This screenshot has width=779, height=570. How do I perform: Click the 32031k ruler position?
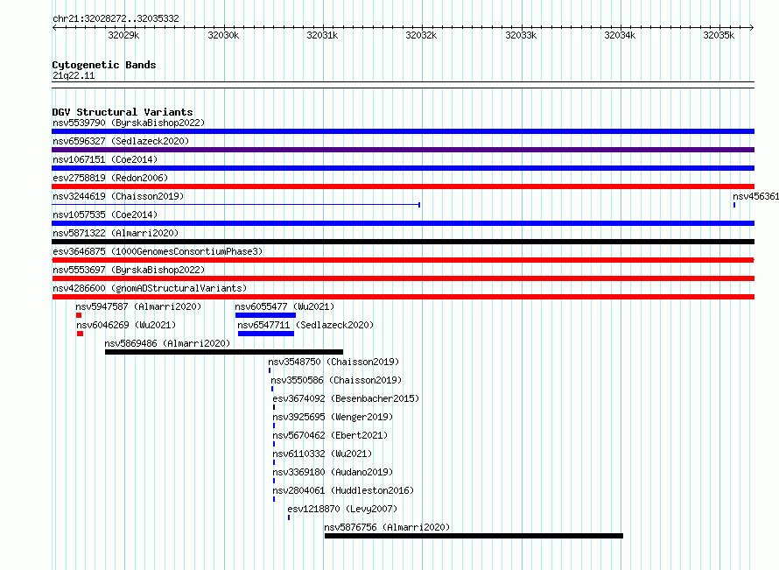point(322,35)
